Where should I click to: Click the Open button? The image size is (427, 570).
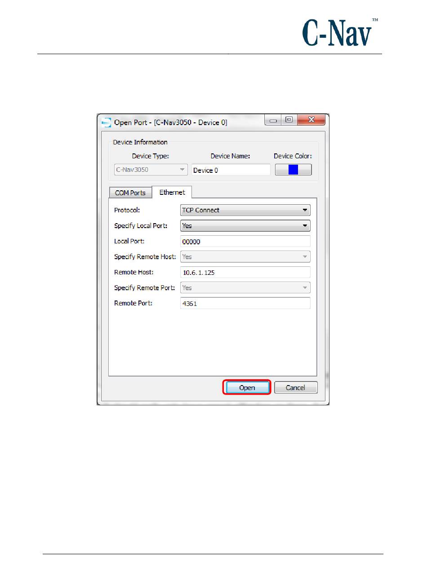247,387
